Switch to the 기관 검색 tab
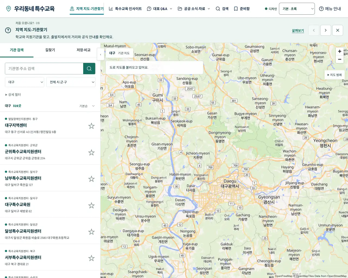The height and width of the screenshot is (278, 348). [17, 50]
